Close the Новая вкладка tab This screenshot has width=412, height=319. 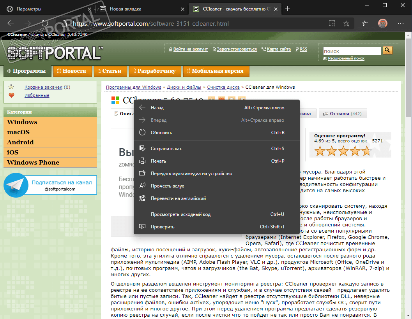pos(183,9)
